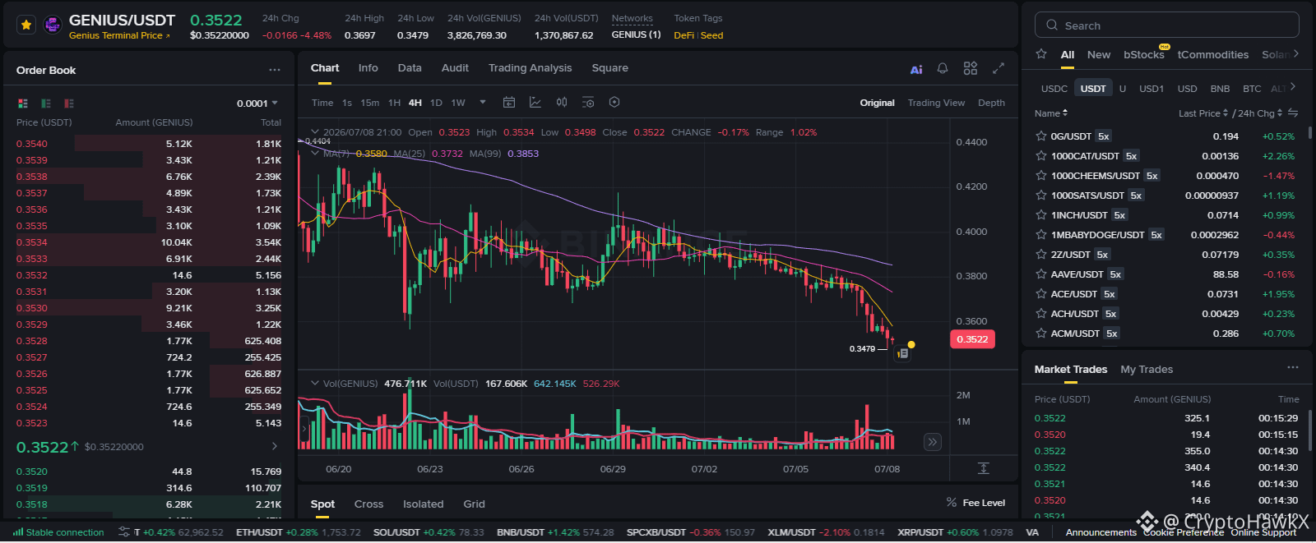Select the Cross margin tab
The width and height of the screenshot is (1316, 543).
368,504
